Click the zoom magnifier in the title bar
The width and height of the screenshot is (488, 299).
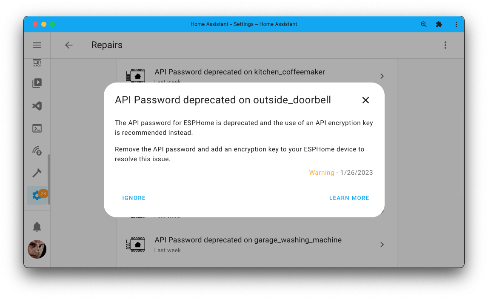pos(423,24)
